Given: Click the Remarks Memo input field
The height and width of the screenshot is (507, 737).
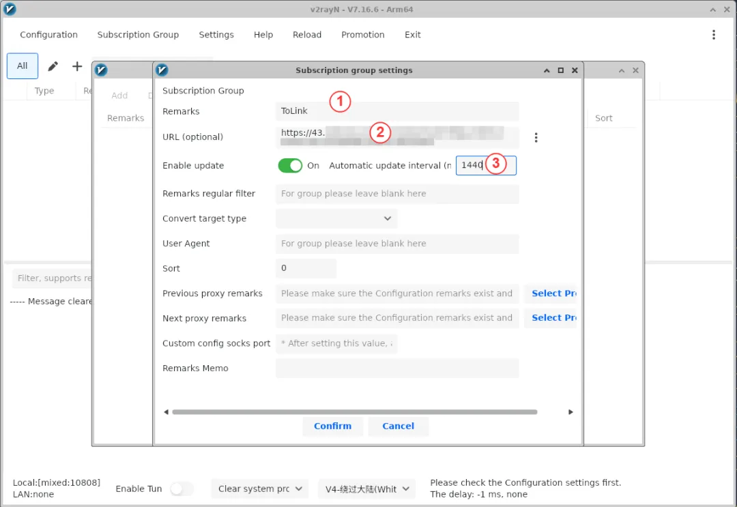Looking at the screenshot, I should pyautogui.click(x=397, y=368).
